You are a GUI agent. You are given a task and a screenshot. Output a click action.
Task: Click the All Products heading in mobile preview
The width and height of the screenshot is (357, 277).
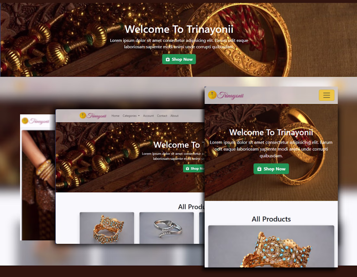271,219
